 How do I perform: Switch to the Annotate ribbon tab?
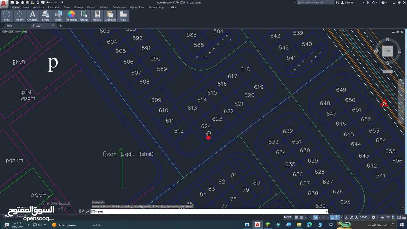(x=38, y=7)
